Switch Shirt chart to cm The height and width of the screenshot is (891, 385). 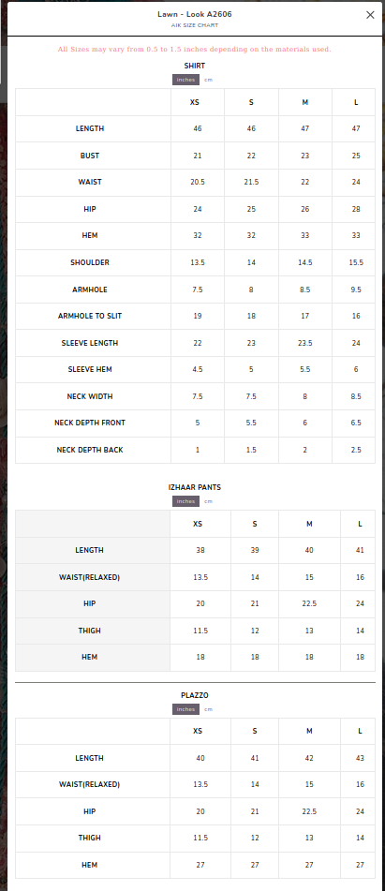pos(208,81)
